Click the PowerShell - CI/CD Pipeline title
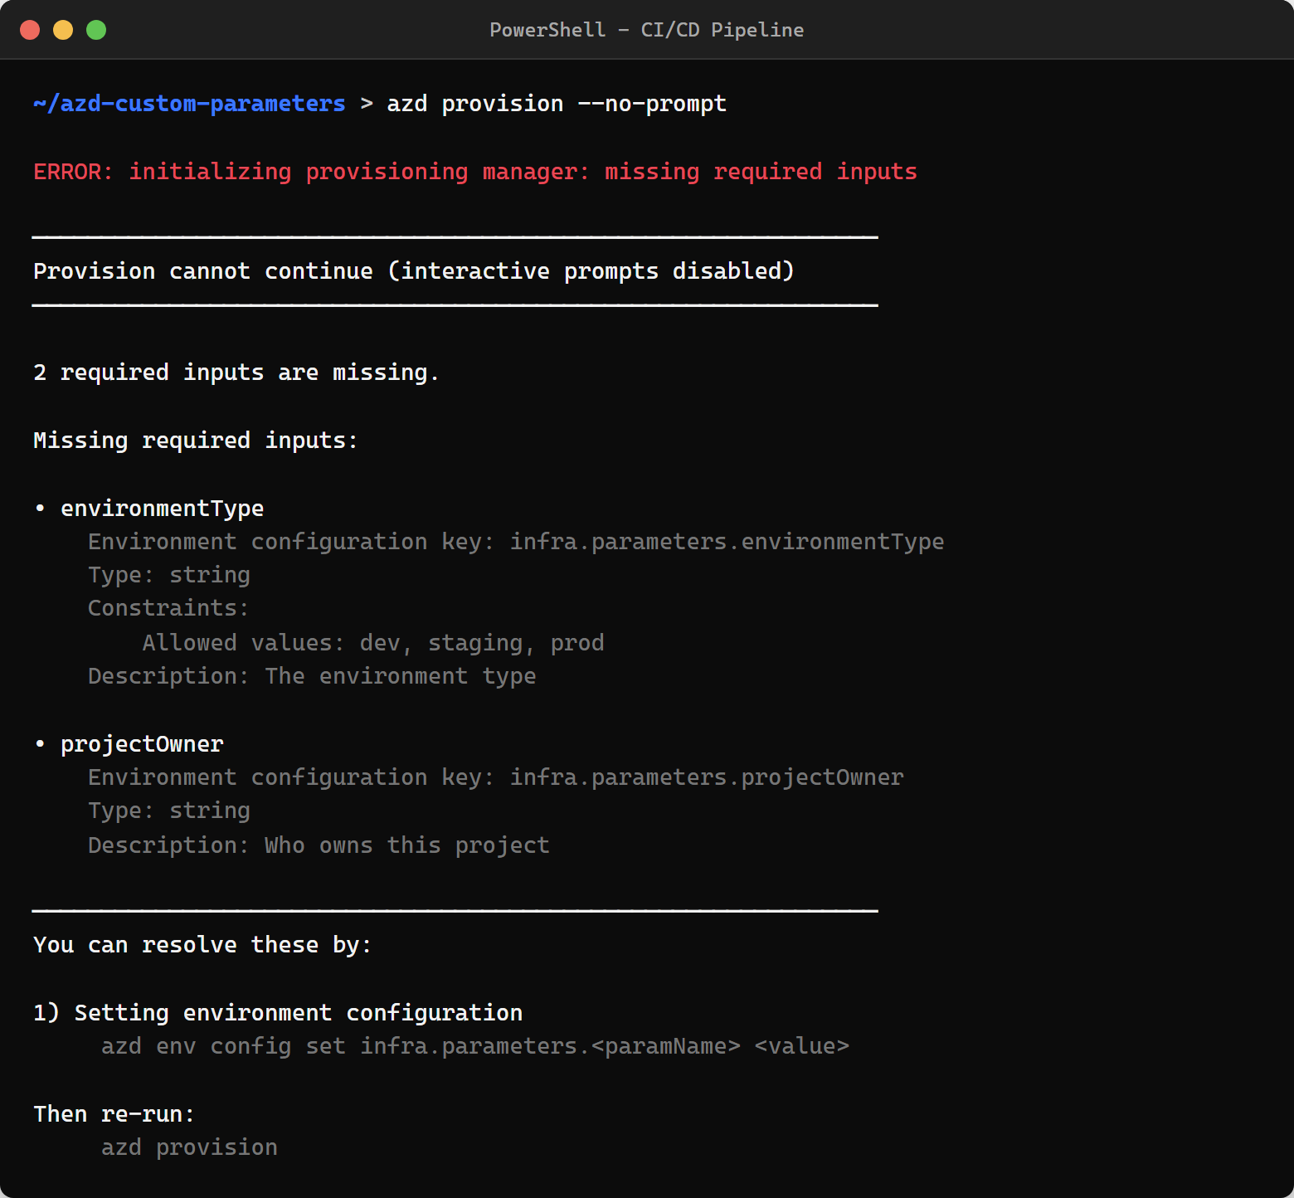Image resolution: width=1294 pixels, height=1198 pixels. coord(647,30)
